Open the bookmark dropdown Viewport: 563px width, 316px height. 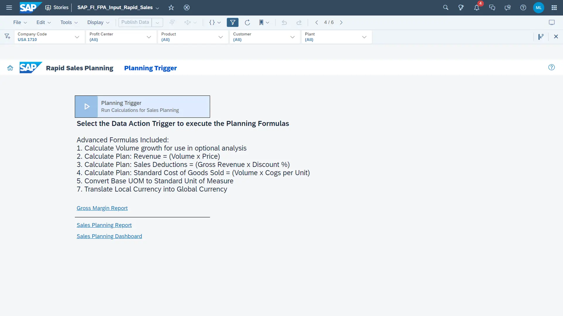pyautogui.click(x=264, y=22)
